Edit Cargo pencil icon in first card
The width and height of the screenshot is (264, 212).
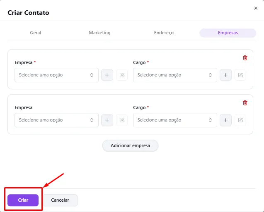[x=240, y=75]
